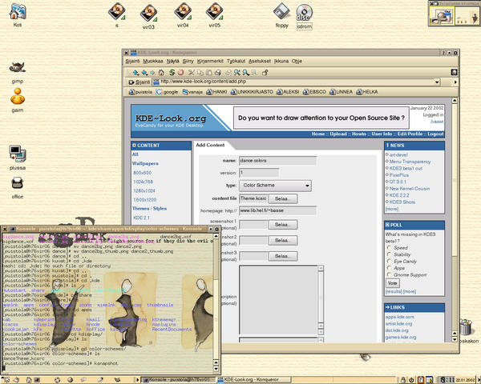481x384 pixels.
Task: Click the Print icon in Konqueror toolbar
Action: point(218,73)
